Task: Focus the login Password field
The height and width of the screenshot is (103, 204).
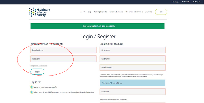Action: tap(63, 59)
